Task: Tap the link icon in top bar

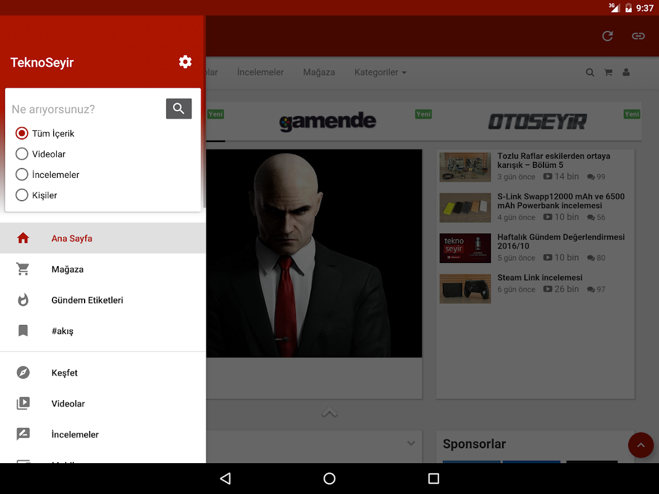Action: 638,36
